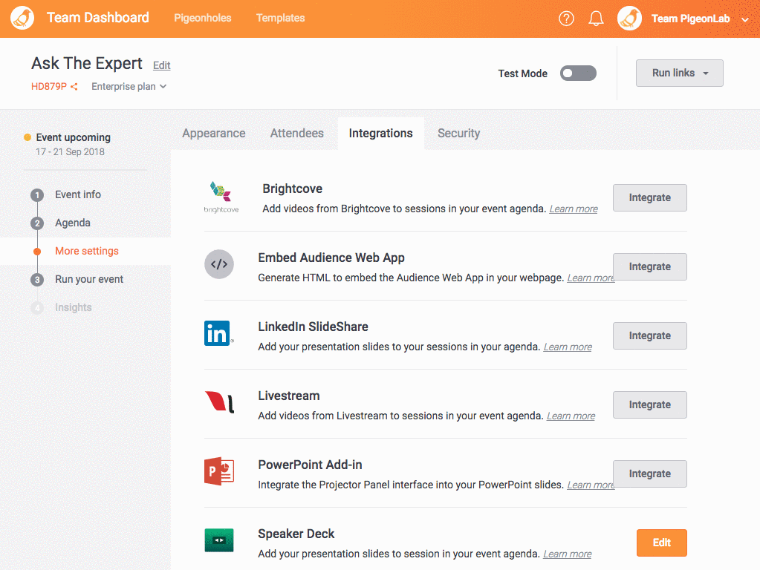760x570 pixels.
Task: Switch to the Attendees tab
Action: (297, 133)
